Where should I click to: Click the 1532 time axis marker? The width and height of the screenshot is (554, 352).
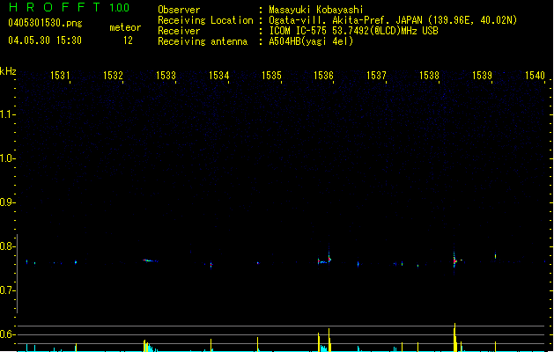pyautogui.click(x=113, y=75)
